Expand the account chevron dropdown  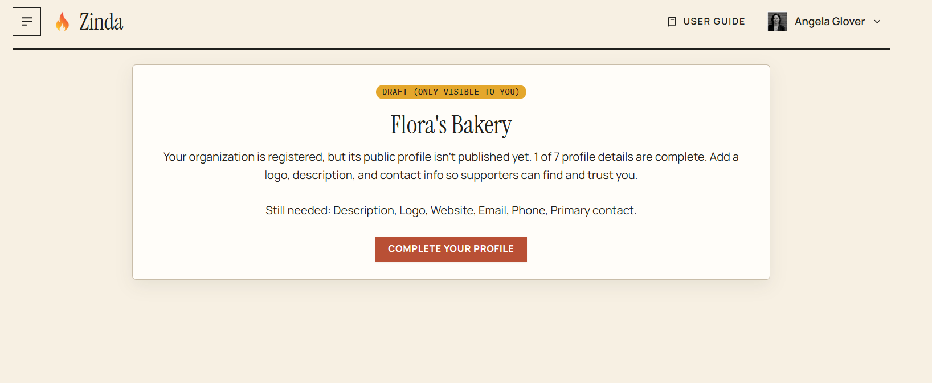877,22
